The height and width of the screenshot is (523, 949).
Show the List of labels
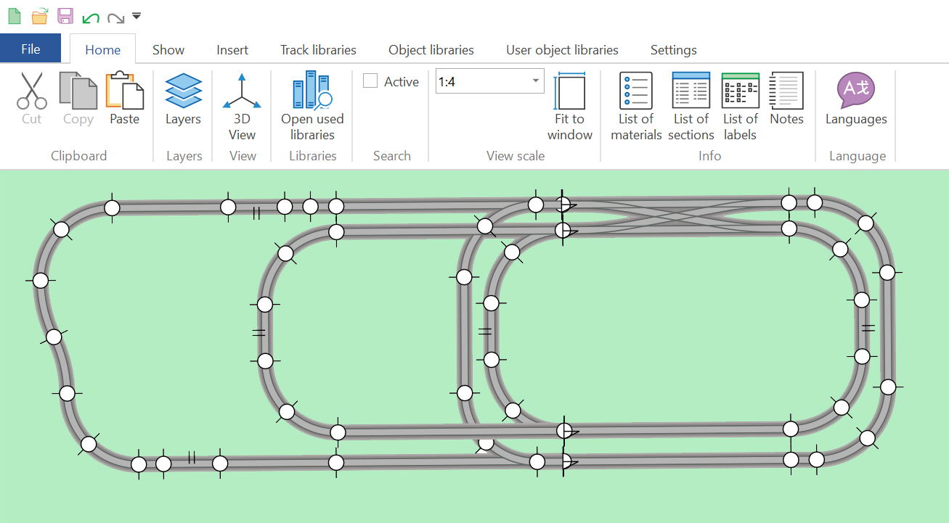tap(740, 91)
